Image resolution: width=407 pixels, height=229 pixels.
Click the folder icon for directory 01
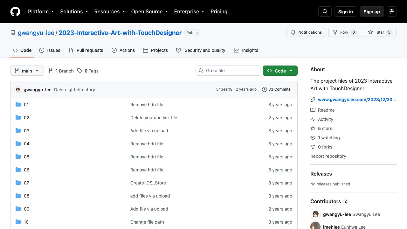click(18, 105)
